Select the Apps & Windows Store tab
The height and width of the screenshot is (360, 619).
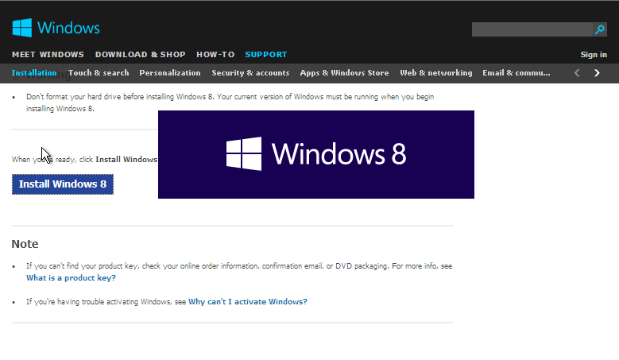pyautogui.click(x=344, y=72)
